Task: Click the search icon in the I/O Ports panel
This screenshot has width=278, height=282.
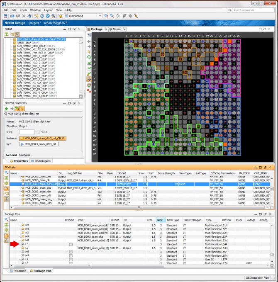Action: [6, 173]
